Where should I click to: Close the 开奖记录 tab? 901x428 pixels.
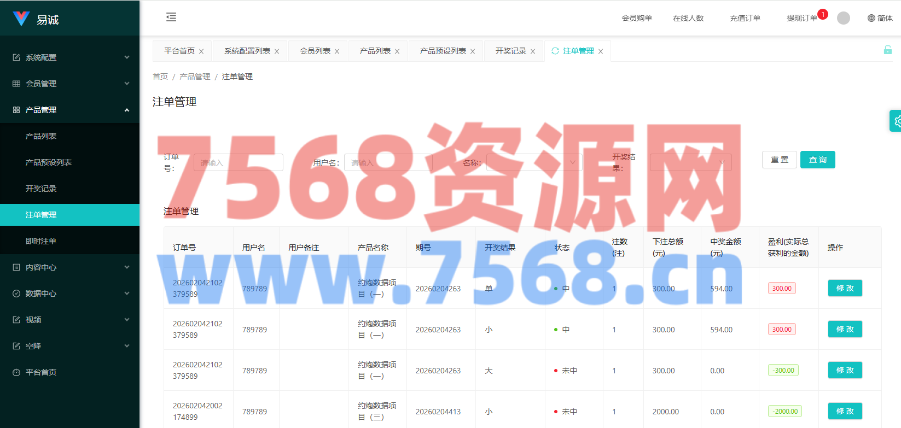tap(533, 51)
